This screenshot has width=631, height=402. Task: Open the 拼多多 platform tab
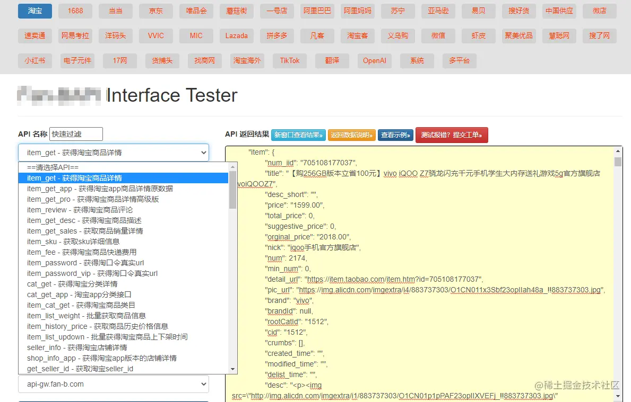point(277,35)
